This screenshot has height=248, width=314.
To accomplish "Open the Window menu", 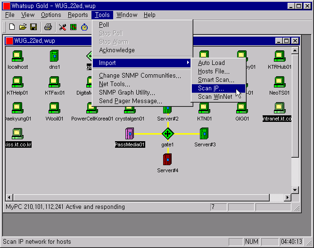I will 127,15.
